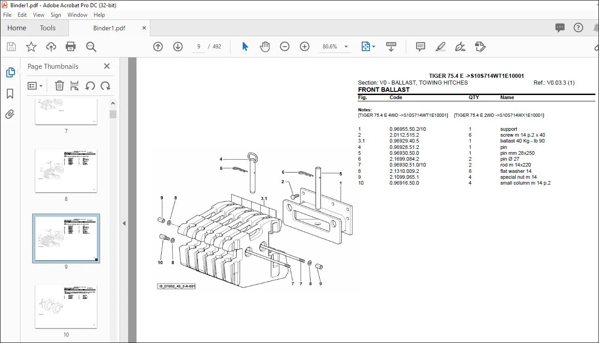The image size is (599, 343).
Task: Click part code 2.1310.009.2
Action: click(404, 171)
